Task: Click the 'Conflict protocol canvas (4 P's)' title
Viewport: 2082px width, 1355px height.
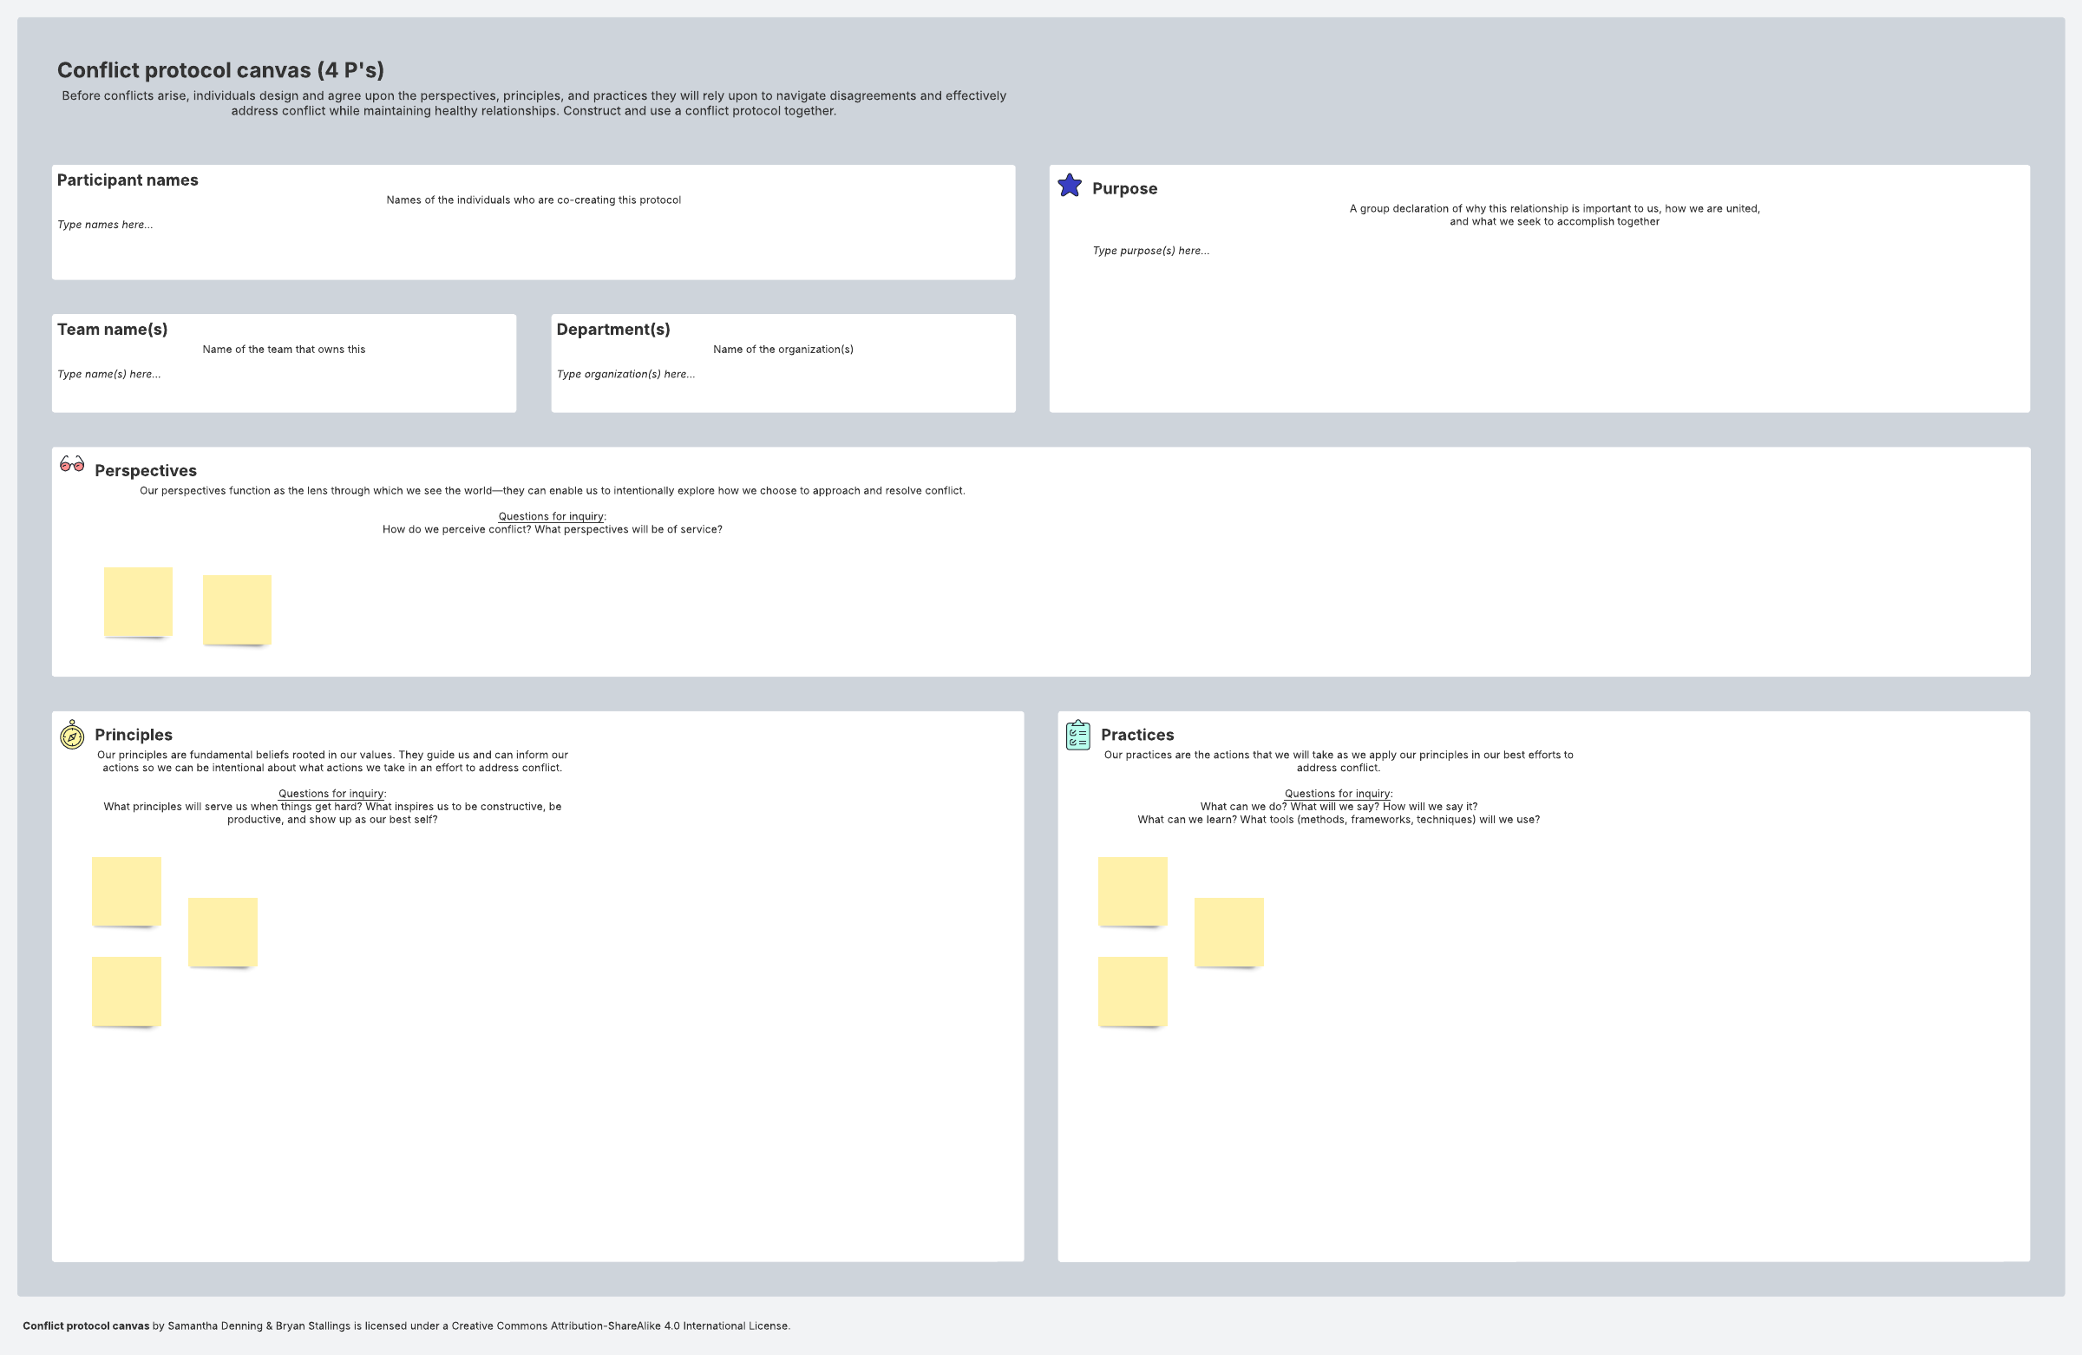Action: coord(220,70)
